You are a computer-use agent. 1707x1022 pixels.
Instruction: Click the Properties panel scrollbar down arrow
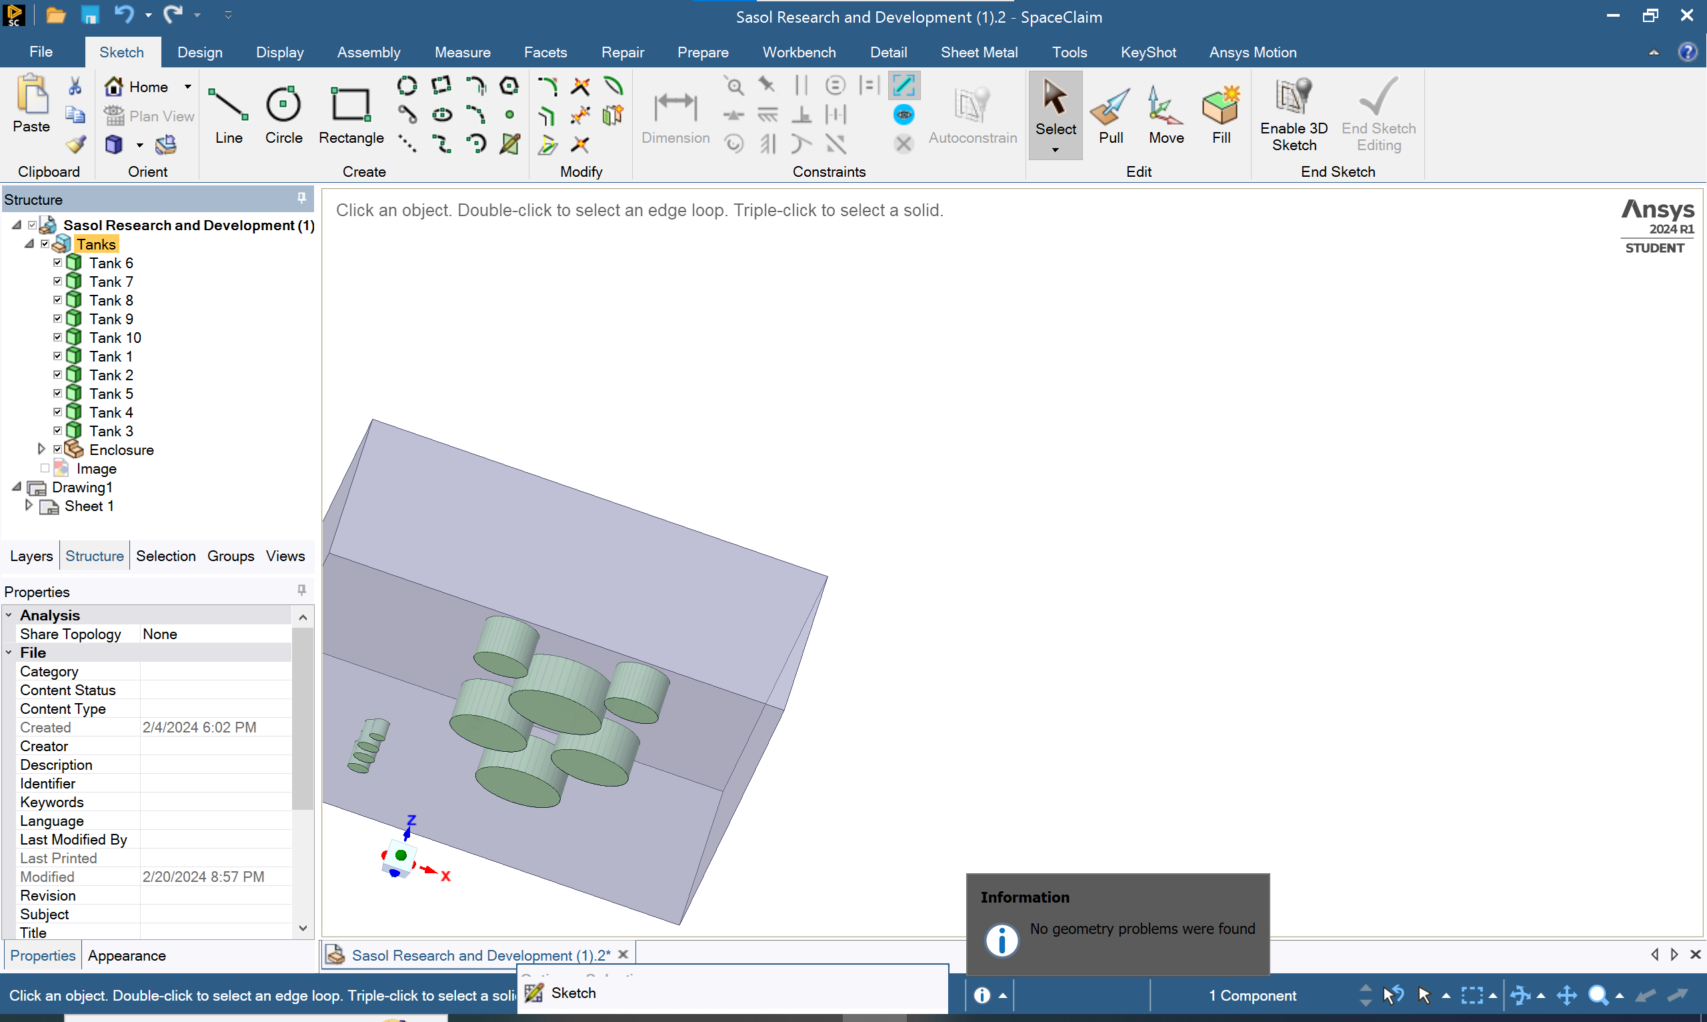tap(303, 929)
